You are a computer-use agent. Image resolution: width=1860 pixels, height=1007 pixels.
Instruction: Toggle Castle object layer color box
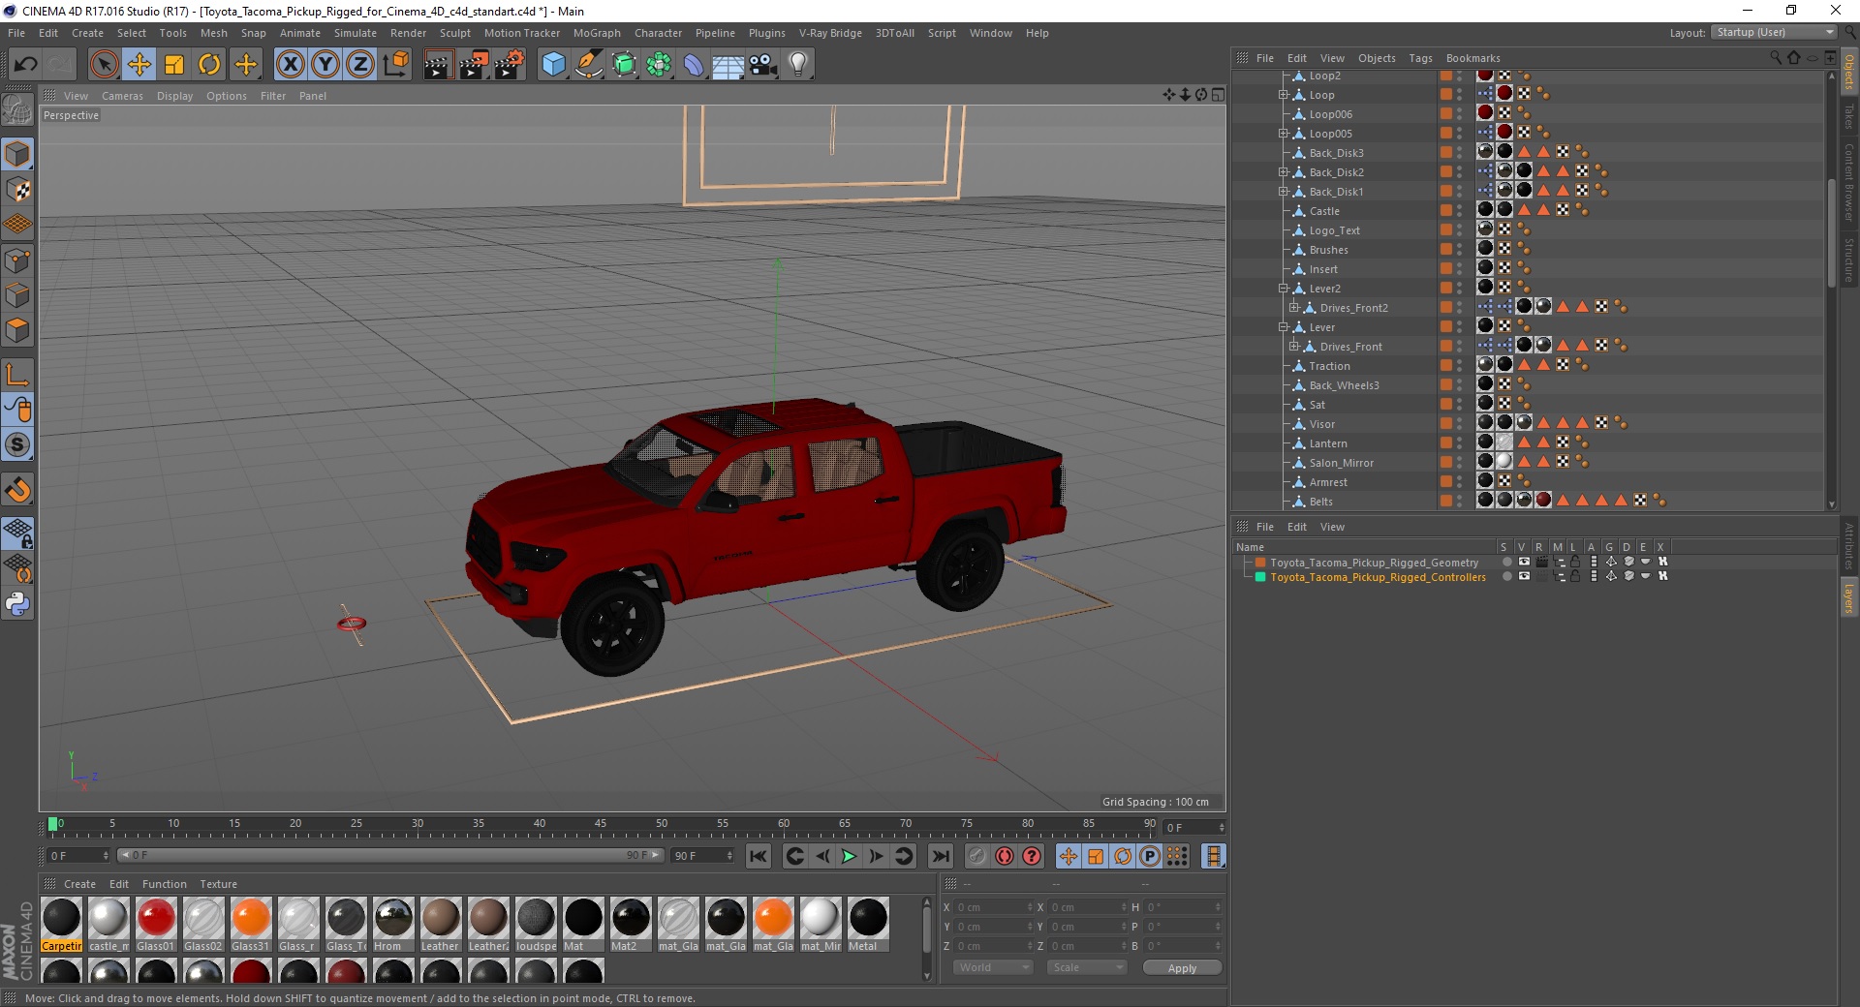pyautogui.click(x=1445, y=210)
